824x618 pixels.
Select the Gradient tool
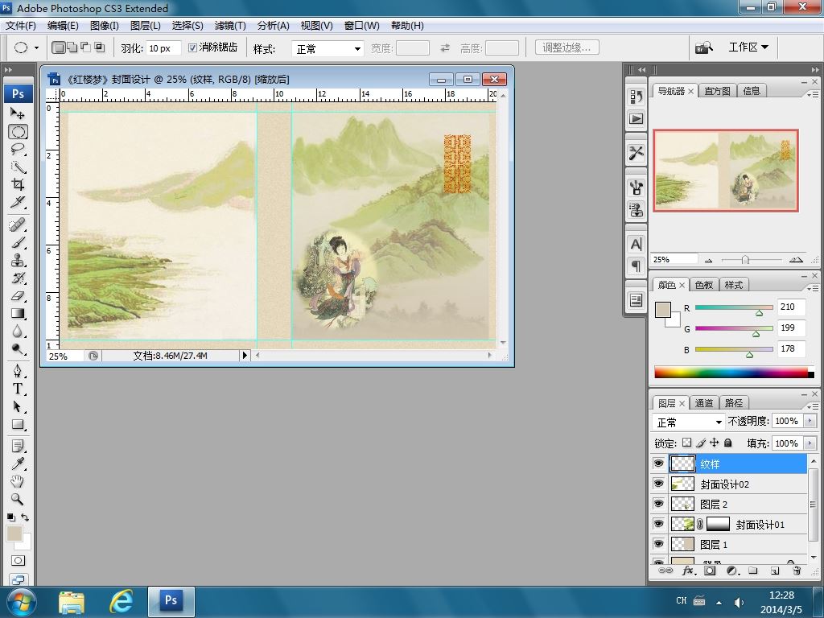point(18,314)
